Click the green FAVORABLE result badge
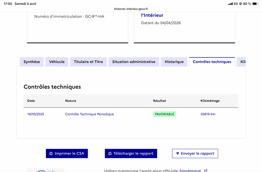The height and width of the screenshot is (172, 262). click(x=164, y=114)
